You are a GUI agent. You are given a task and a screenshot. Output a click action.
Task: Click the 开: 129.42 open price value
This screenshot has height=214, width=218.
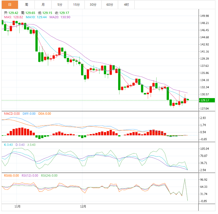pos(11,13)
